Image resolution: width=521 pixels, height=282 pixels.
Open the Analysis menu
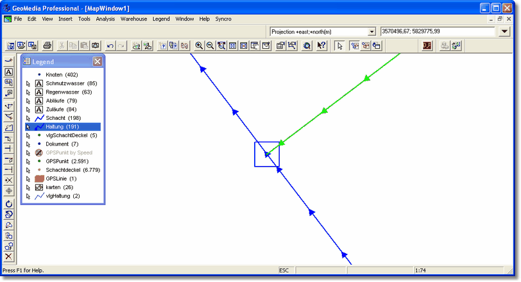[x=105, y=19]
